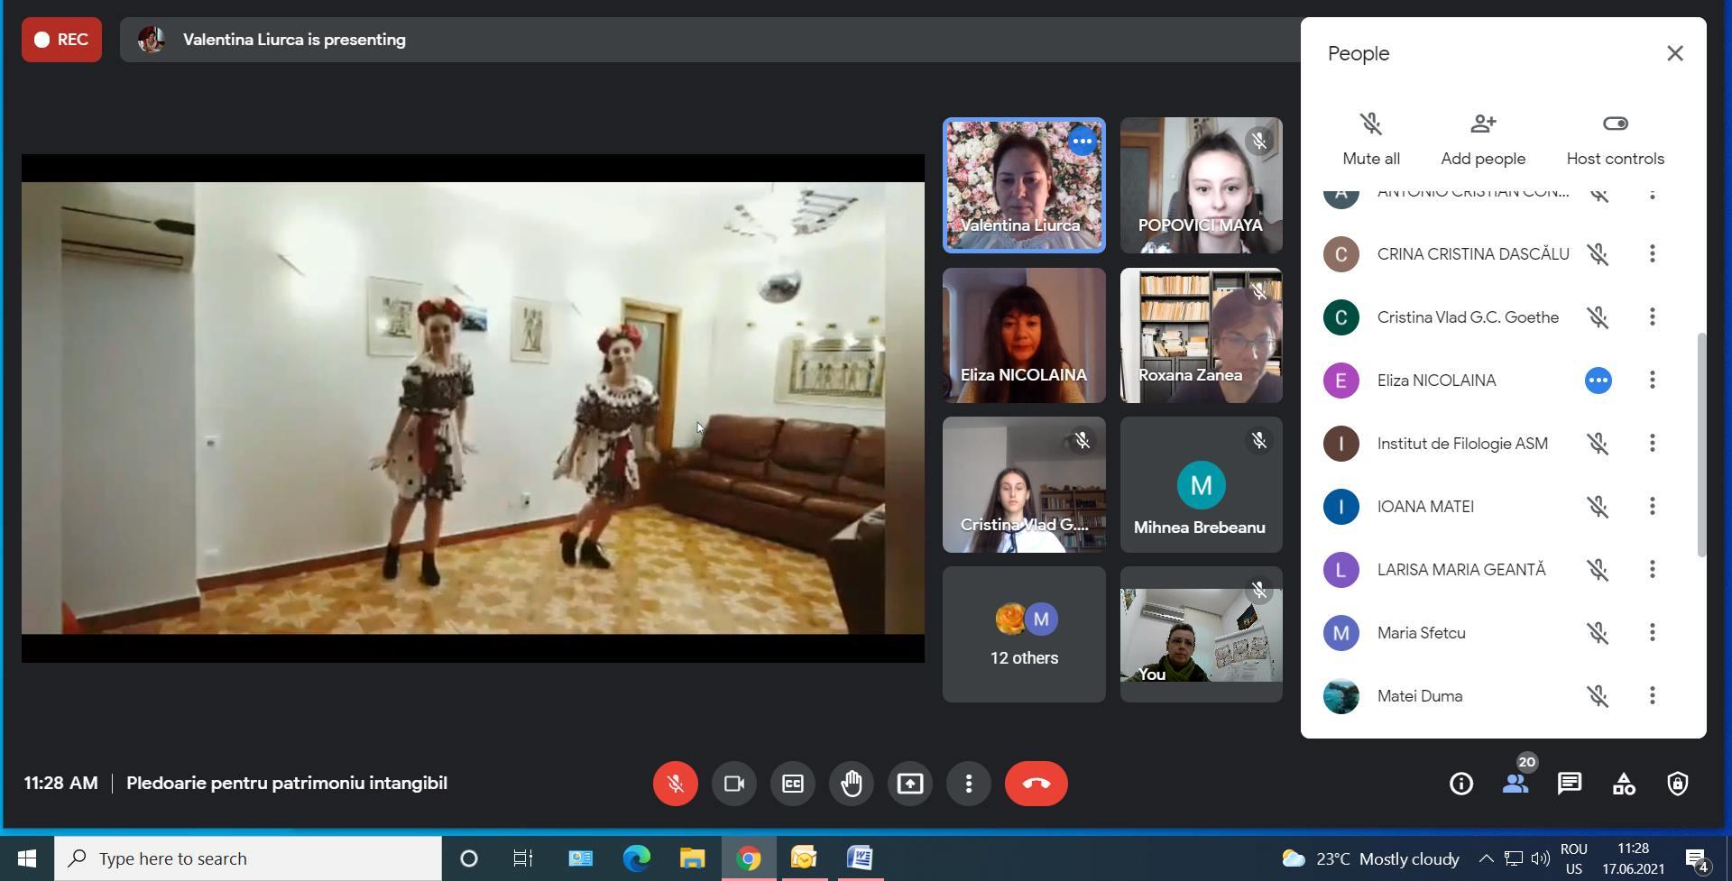Mute CRINA CRISTINA DASCĂLU microphone icon

click(x=1598, y=254)
